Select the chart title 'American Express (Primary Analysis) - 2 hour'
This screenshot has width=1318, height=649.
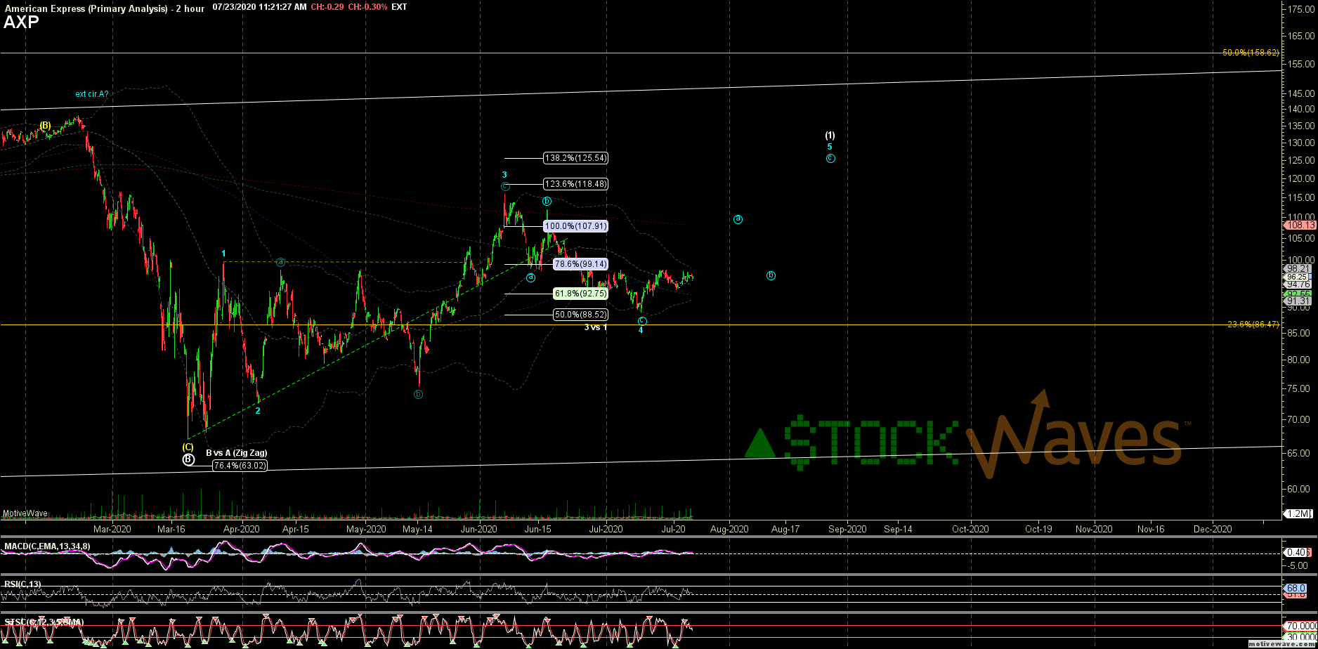104,8
